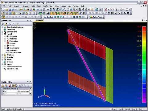Viewport: 148px width, 111px height.
Task: Expand the Materials tree node
Action: [x=5, y=39]
